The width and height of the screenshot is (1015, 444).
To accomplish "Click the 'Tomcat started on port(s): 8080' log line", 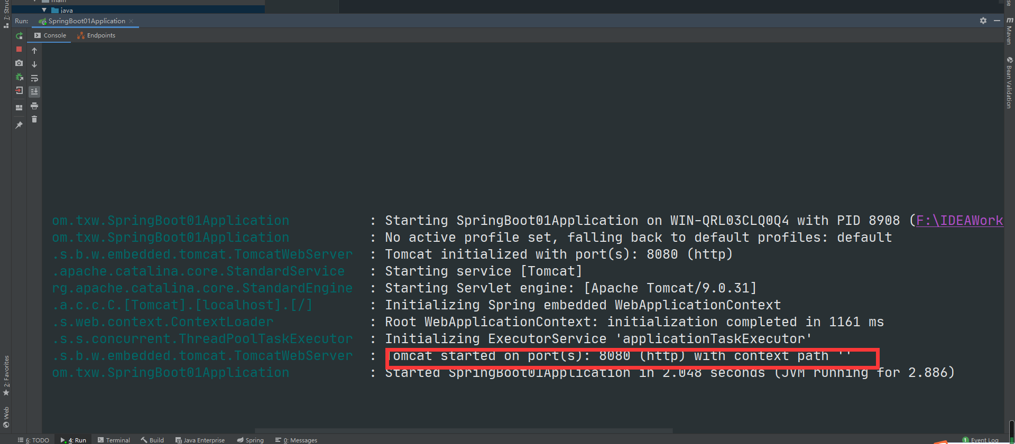I will pyautogui.click(x=619, y=356).
